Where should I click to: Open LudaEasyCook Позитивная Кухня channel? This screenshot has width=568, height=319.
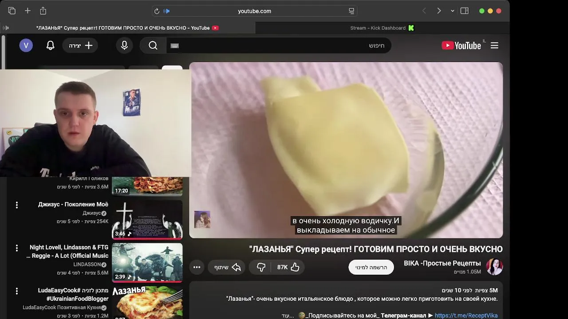(62, 307)
